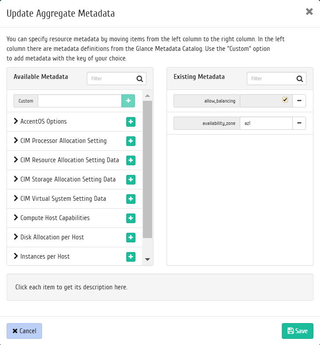Expand Disk Allocation per Host chevron
The width and height of the screenshot is (320, 345).
pyautogui.click(x=16, y=237)
